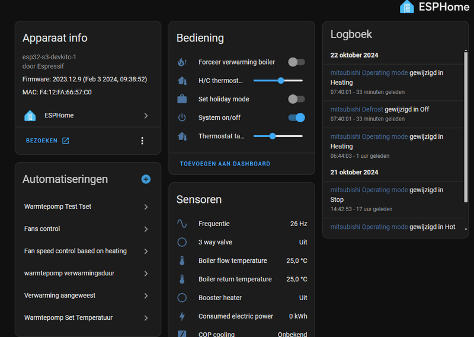Image resolution: width=474 pixels, height=337 pixels.
Task: Click the Set holiday mode suitcase icon
Action: (182, 99)
